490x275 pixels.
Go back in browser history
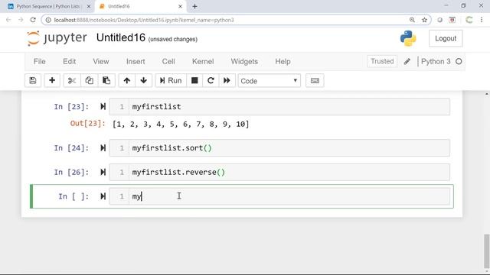coord(8,20)
